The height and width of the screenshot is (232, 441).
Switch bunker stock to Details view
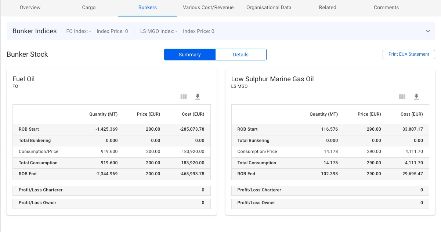click(x=241, y=55)
